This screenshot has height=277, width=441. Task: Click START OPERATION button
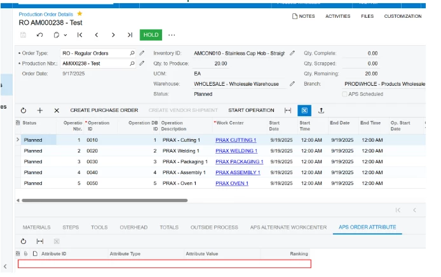tap(251, 111)
